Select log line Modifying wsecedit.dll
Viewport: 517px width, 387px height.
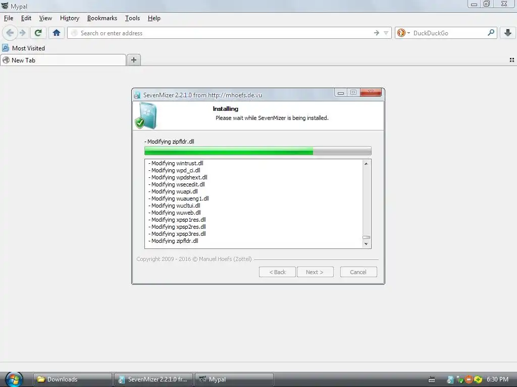point(176,184)
